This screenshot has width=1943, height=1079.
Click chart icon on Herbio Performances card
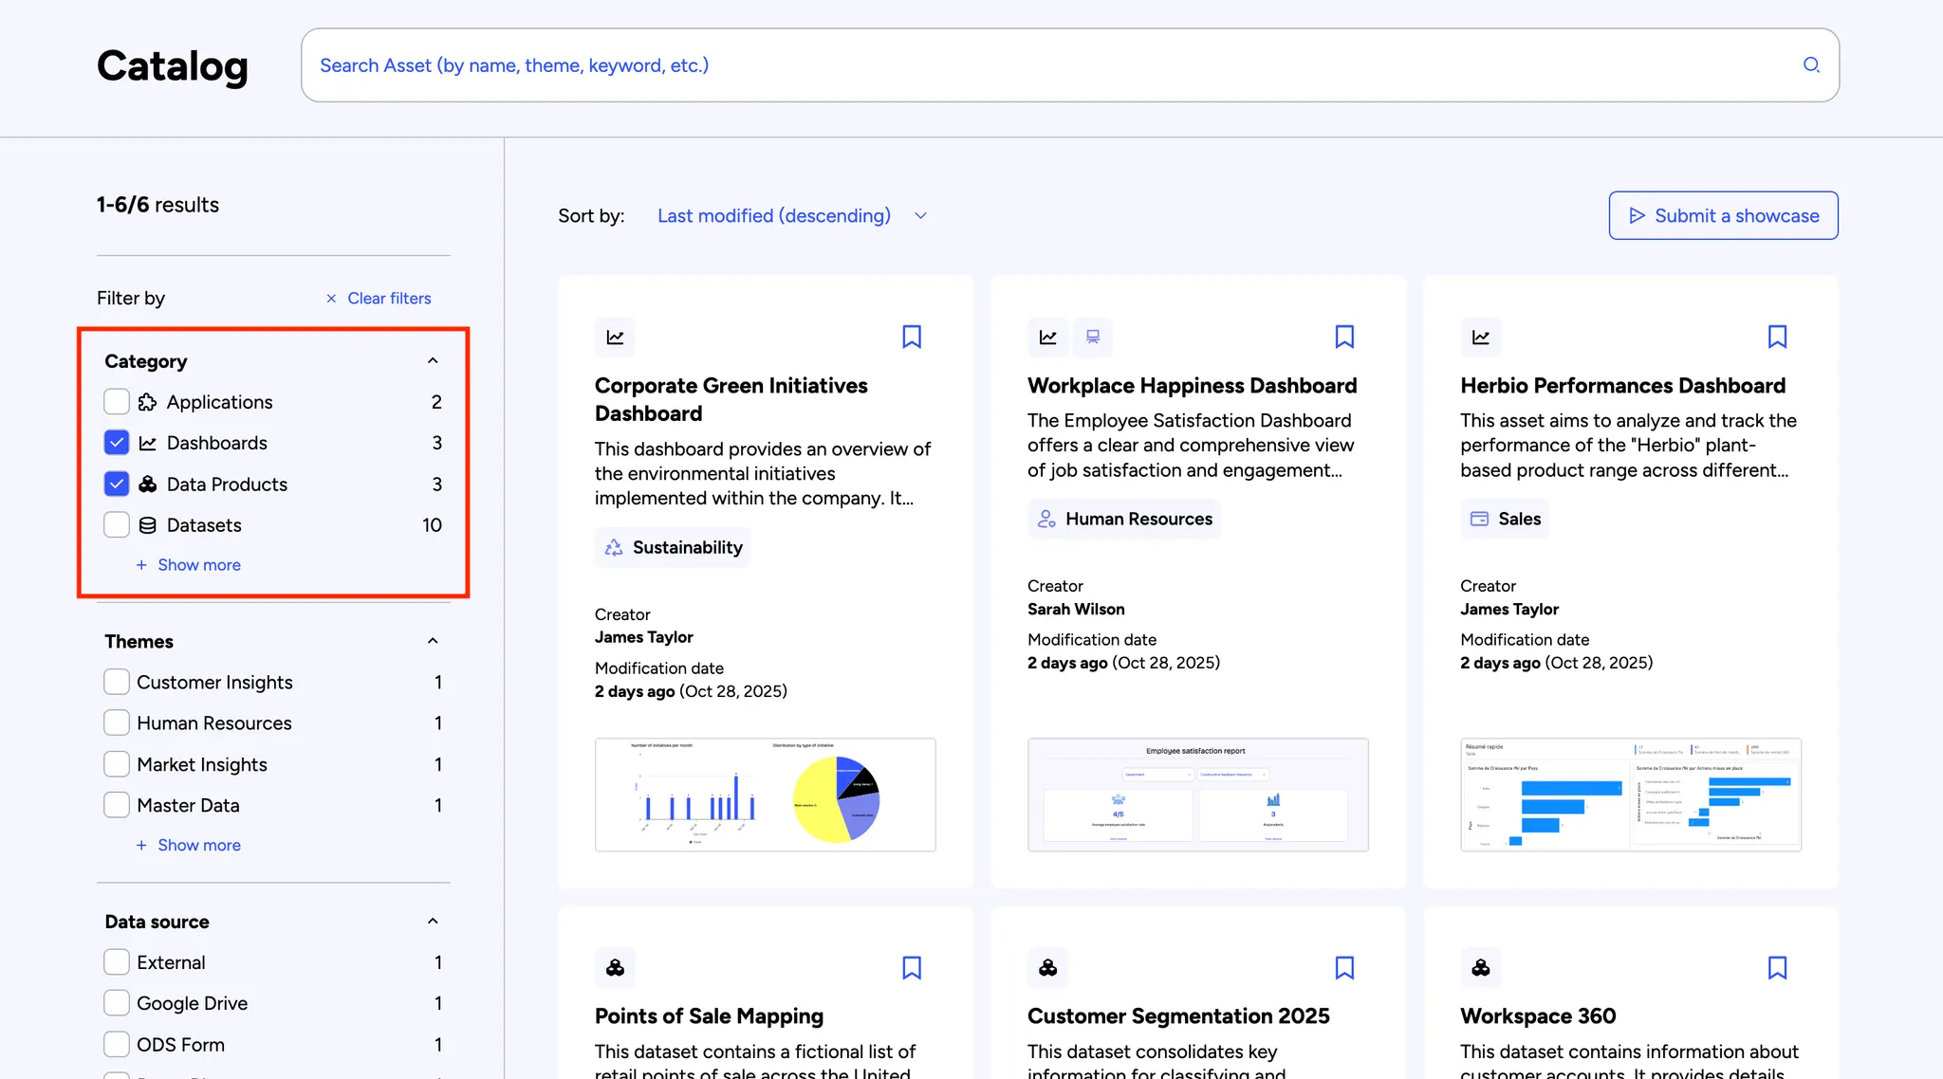[x=1480, y=337]
